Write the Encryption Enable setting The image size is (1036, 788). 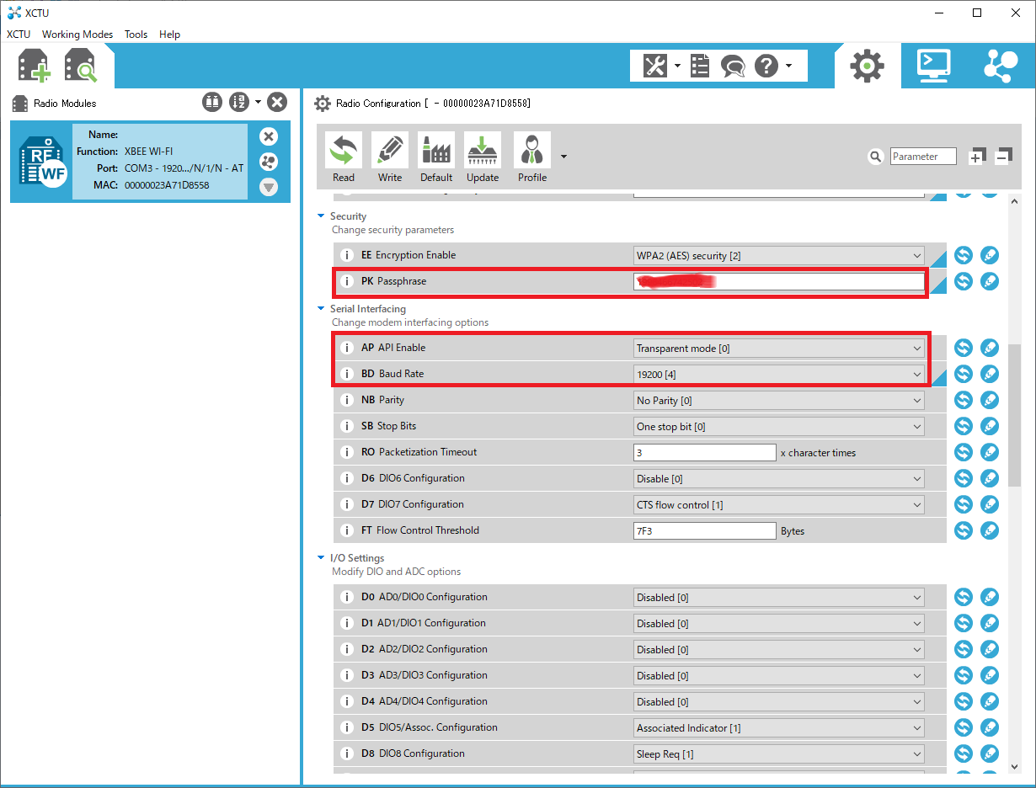990,255
